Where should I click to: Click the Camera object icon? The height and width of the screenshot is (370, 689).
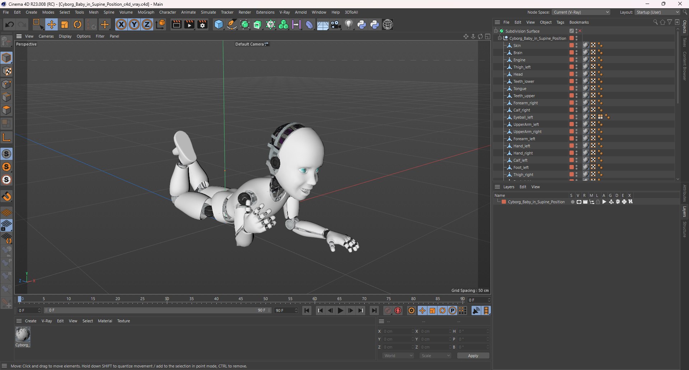(x=336, y=24)
